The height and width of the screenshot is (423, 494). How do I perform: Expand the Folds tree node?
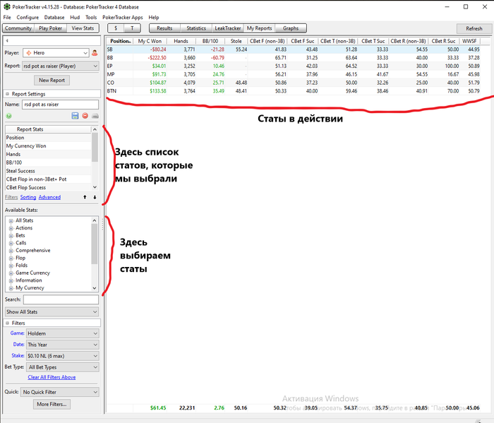[x=11, y=266]
